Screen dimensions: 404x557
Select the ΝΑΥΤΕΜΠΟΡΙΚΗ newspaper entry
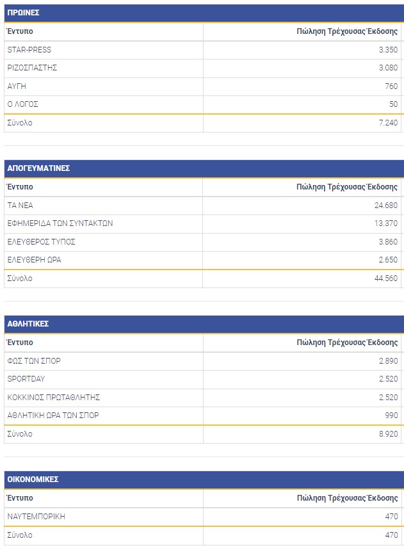click(36, 516)
